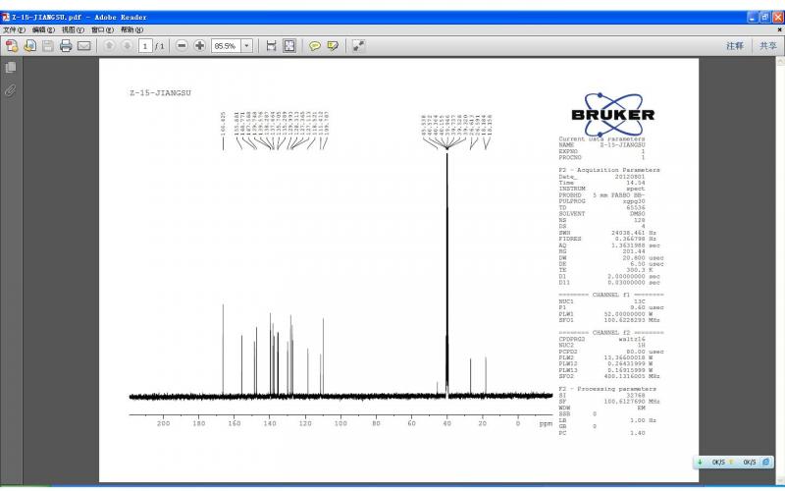
Task: Click the Create PDF online icon
Action: click(12, 46)
